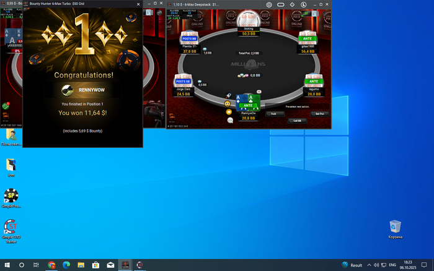Click the Deepstack hand number at bottom left
Viewport: 434px width, 271px height.
(x=179, y=126)
